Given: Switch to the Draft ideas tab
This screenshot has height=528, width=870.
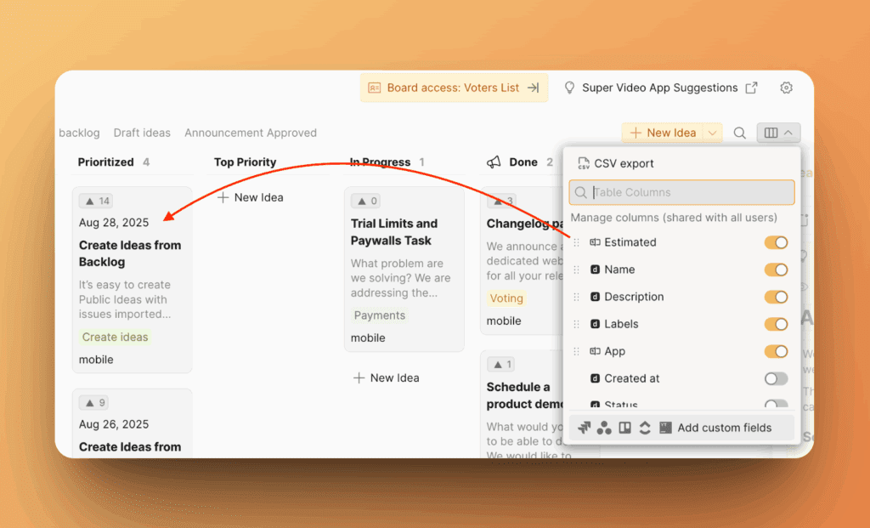Looking at the screenshot, I should click(x=142, y=133).
